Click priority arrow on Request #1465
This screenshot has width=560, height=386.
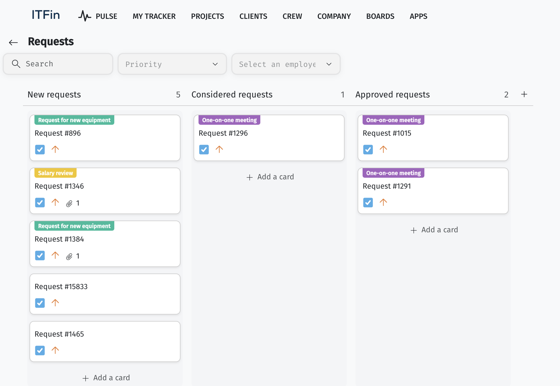pos(55,350)
